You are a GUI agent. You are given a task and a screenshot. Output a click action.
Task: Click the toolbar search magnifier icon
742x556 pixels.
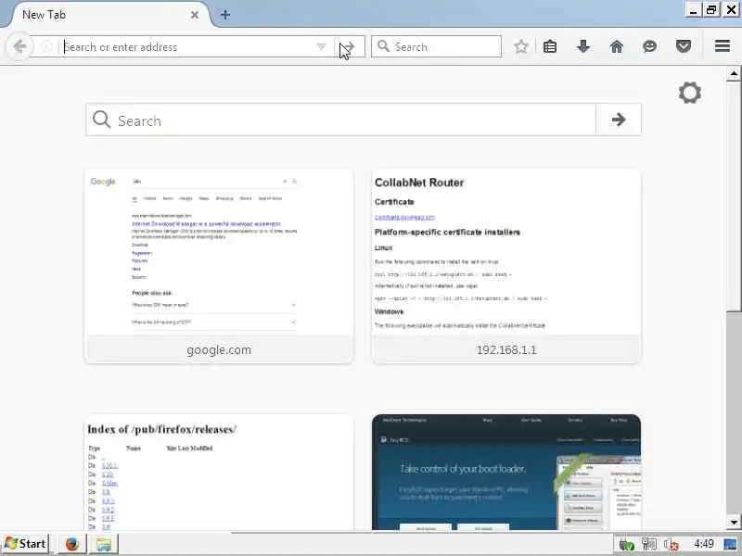384,46
